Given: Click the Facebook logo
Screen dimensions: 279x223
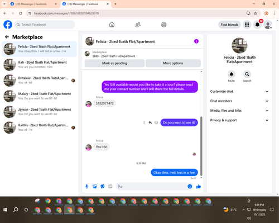Looking at the screenshot, I should (x=8, y=25).
